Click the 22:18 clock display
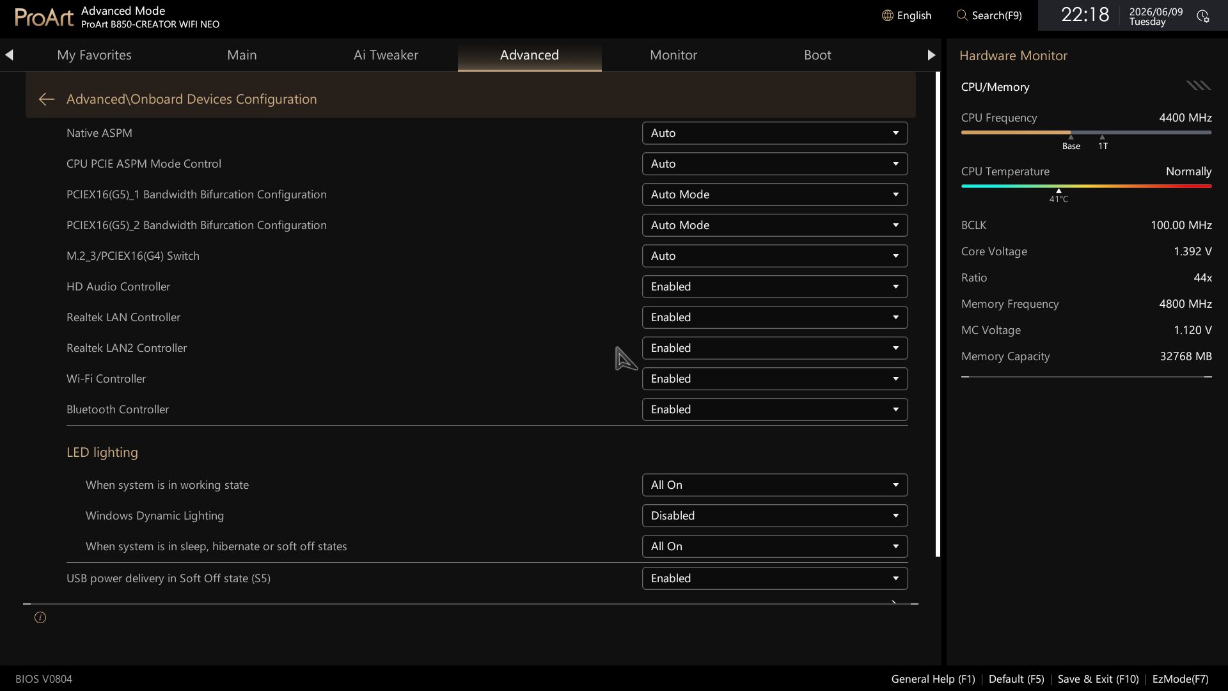The height and width of the screenshot is (691, 1228). tap(1085, 15)
